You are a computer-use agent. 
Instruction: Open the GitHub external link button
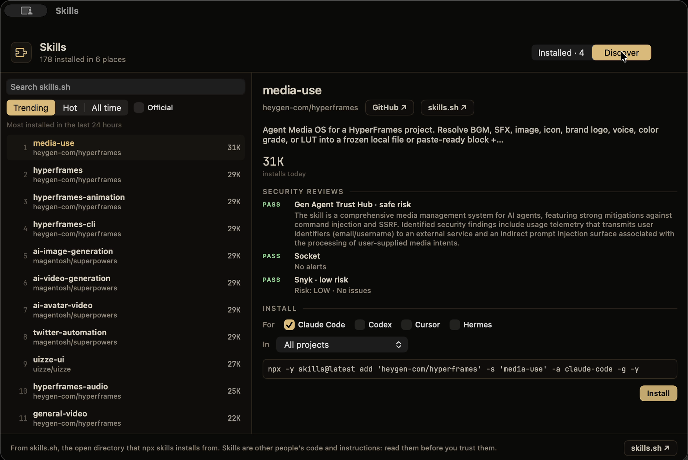389,107
